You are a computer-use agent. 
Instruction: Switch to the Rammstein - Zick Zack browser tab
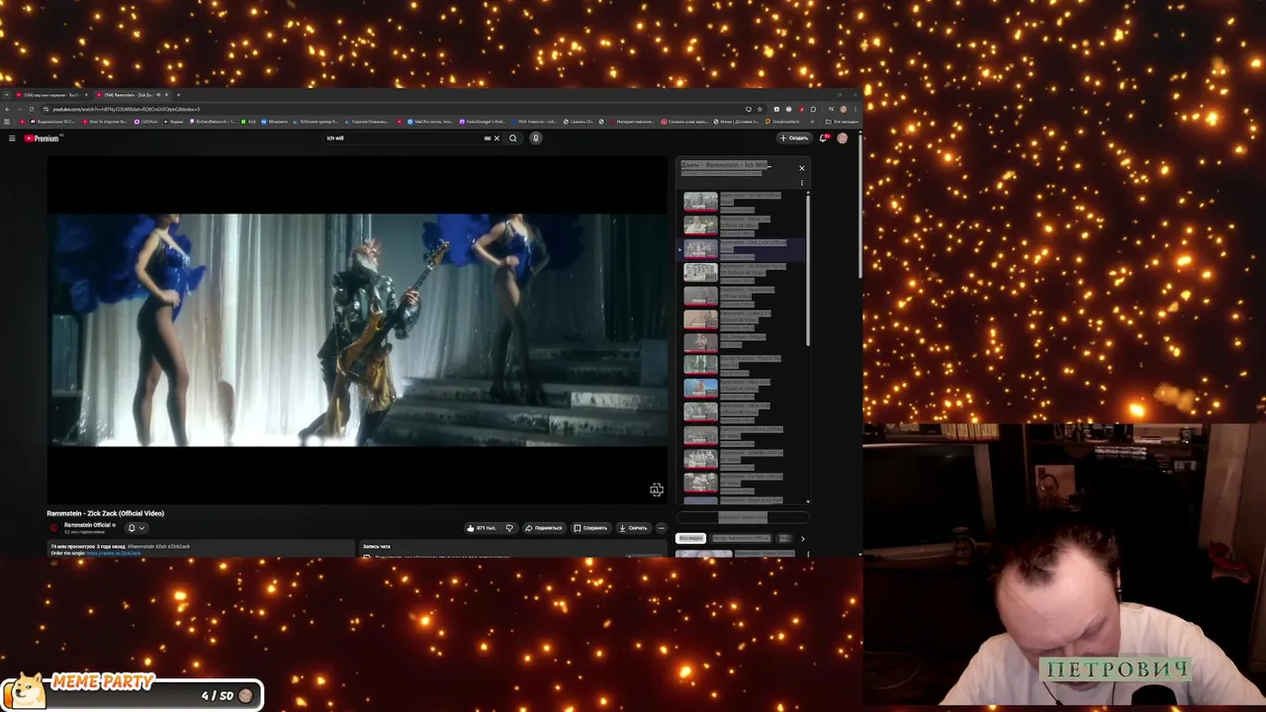[x=133, y=95]
